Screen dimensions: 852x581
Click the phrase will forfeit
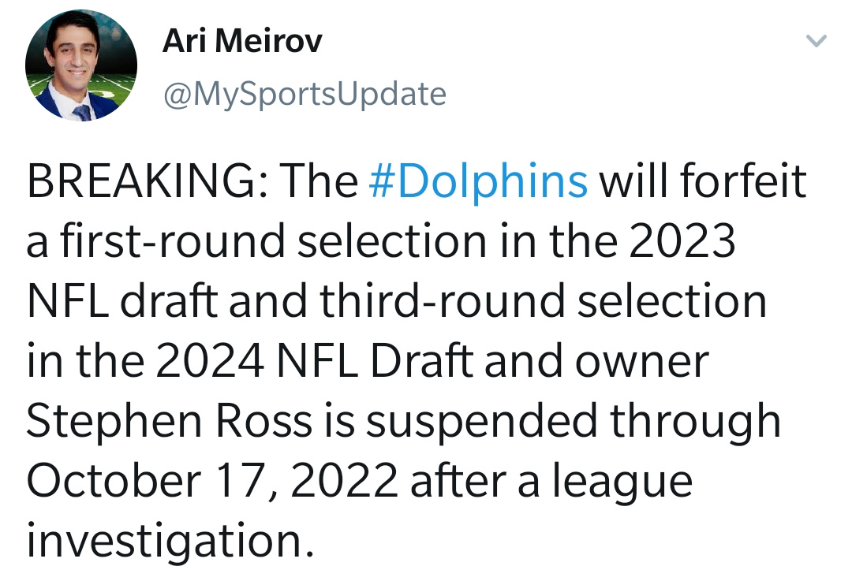703,181
